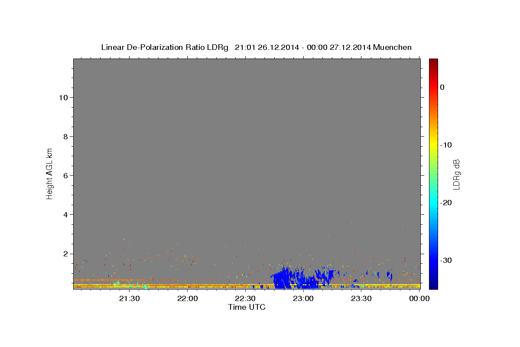The image size is (520, 347).
Task: Click the 'LDRg dB' colorbar label
Action: point(456,174)
